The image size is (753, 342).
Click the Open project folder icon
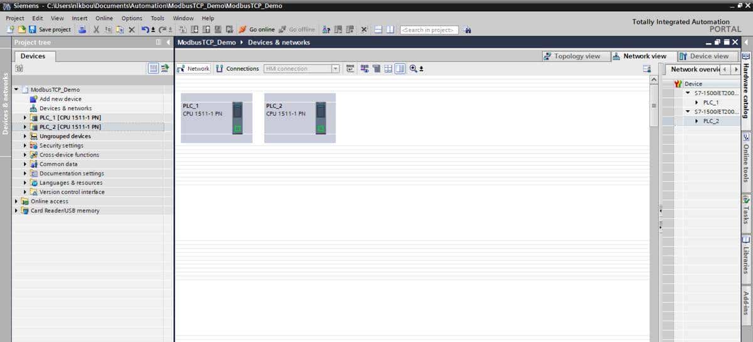click(x=22, y=29)
